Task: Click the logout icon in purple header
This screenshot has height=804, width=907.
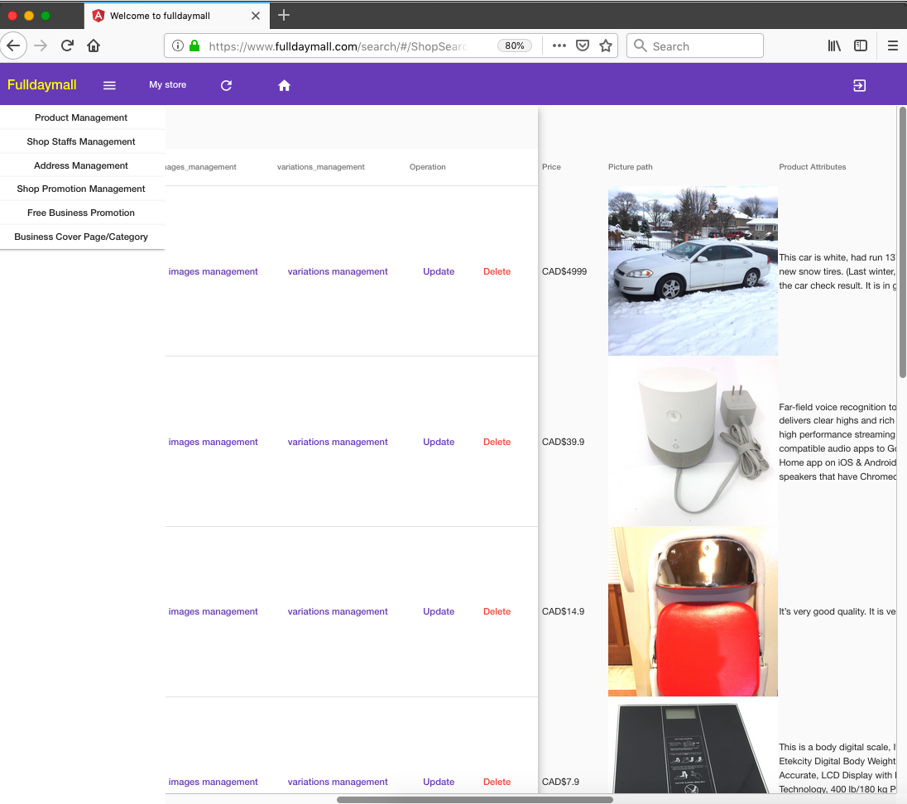Action: 859,85
